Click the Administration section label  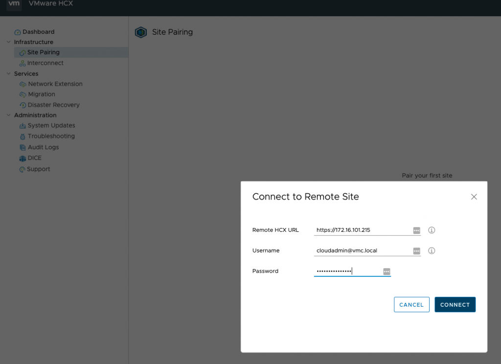tap(35, 115)
